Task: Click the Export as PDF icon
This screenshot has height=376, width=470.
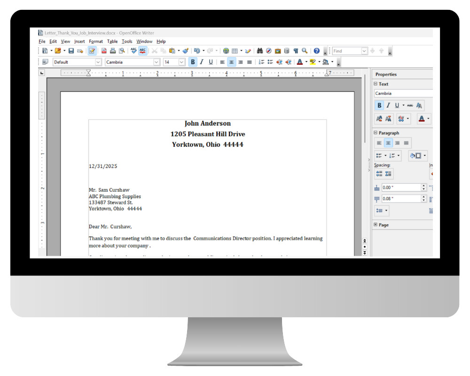Action: [104, 51]
